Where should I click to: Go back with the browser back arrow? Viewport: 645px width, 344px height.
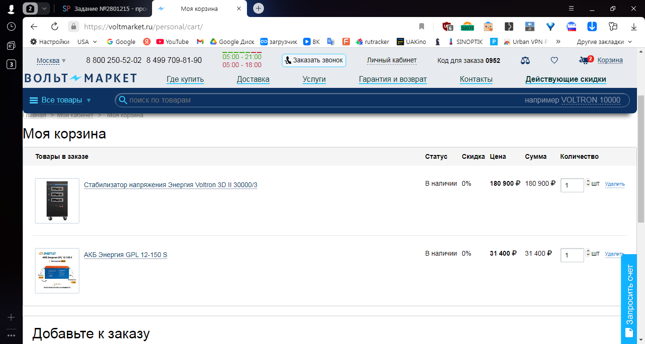point(34,26)
